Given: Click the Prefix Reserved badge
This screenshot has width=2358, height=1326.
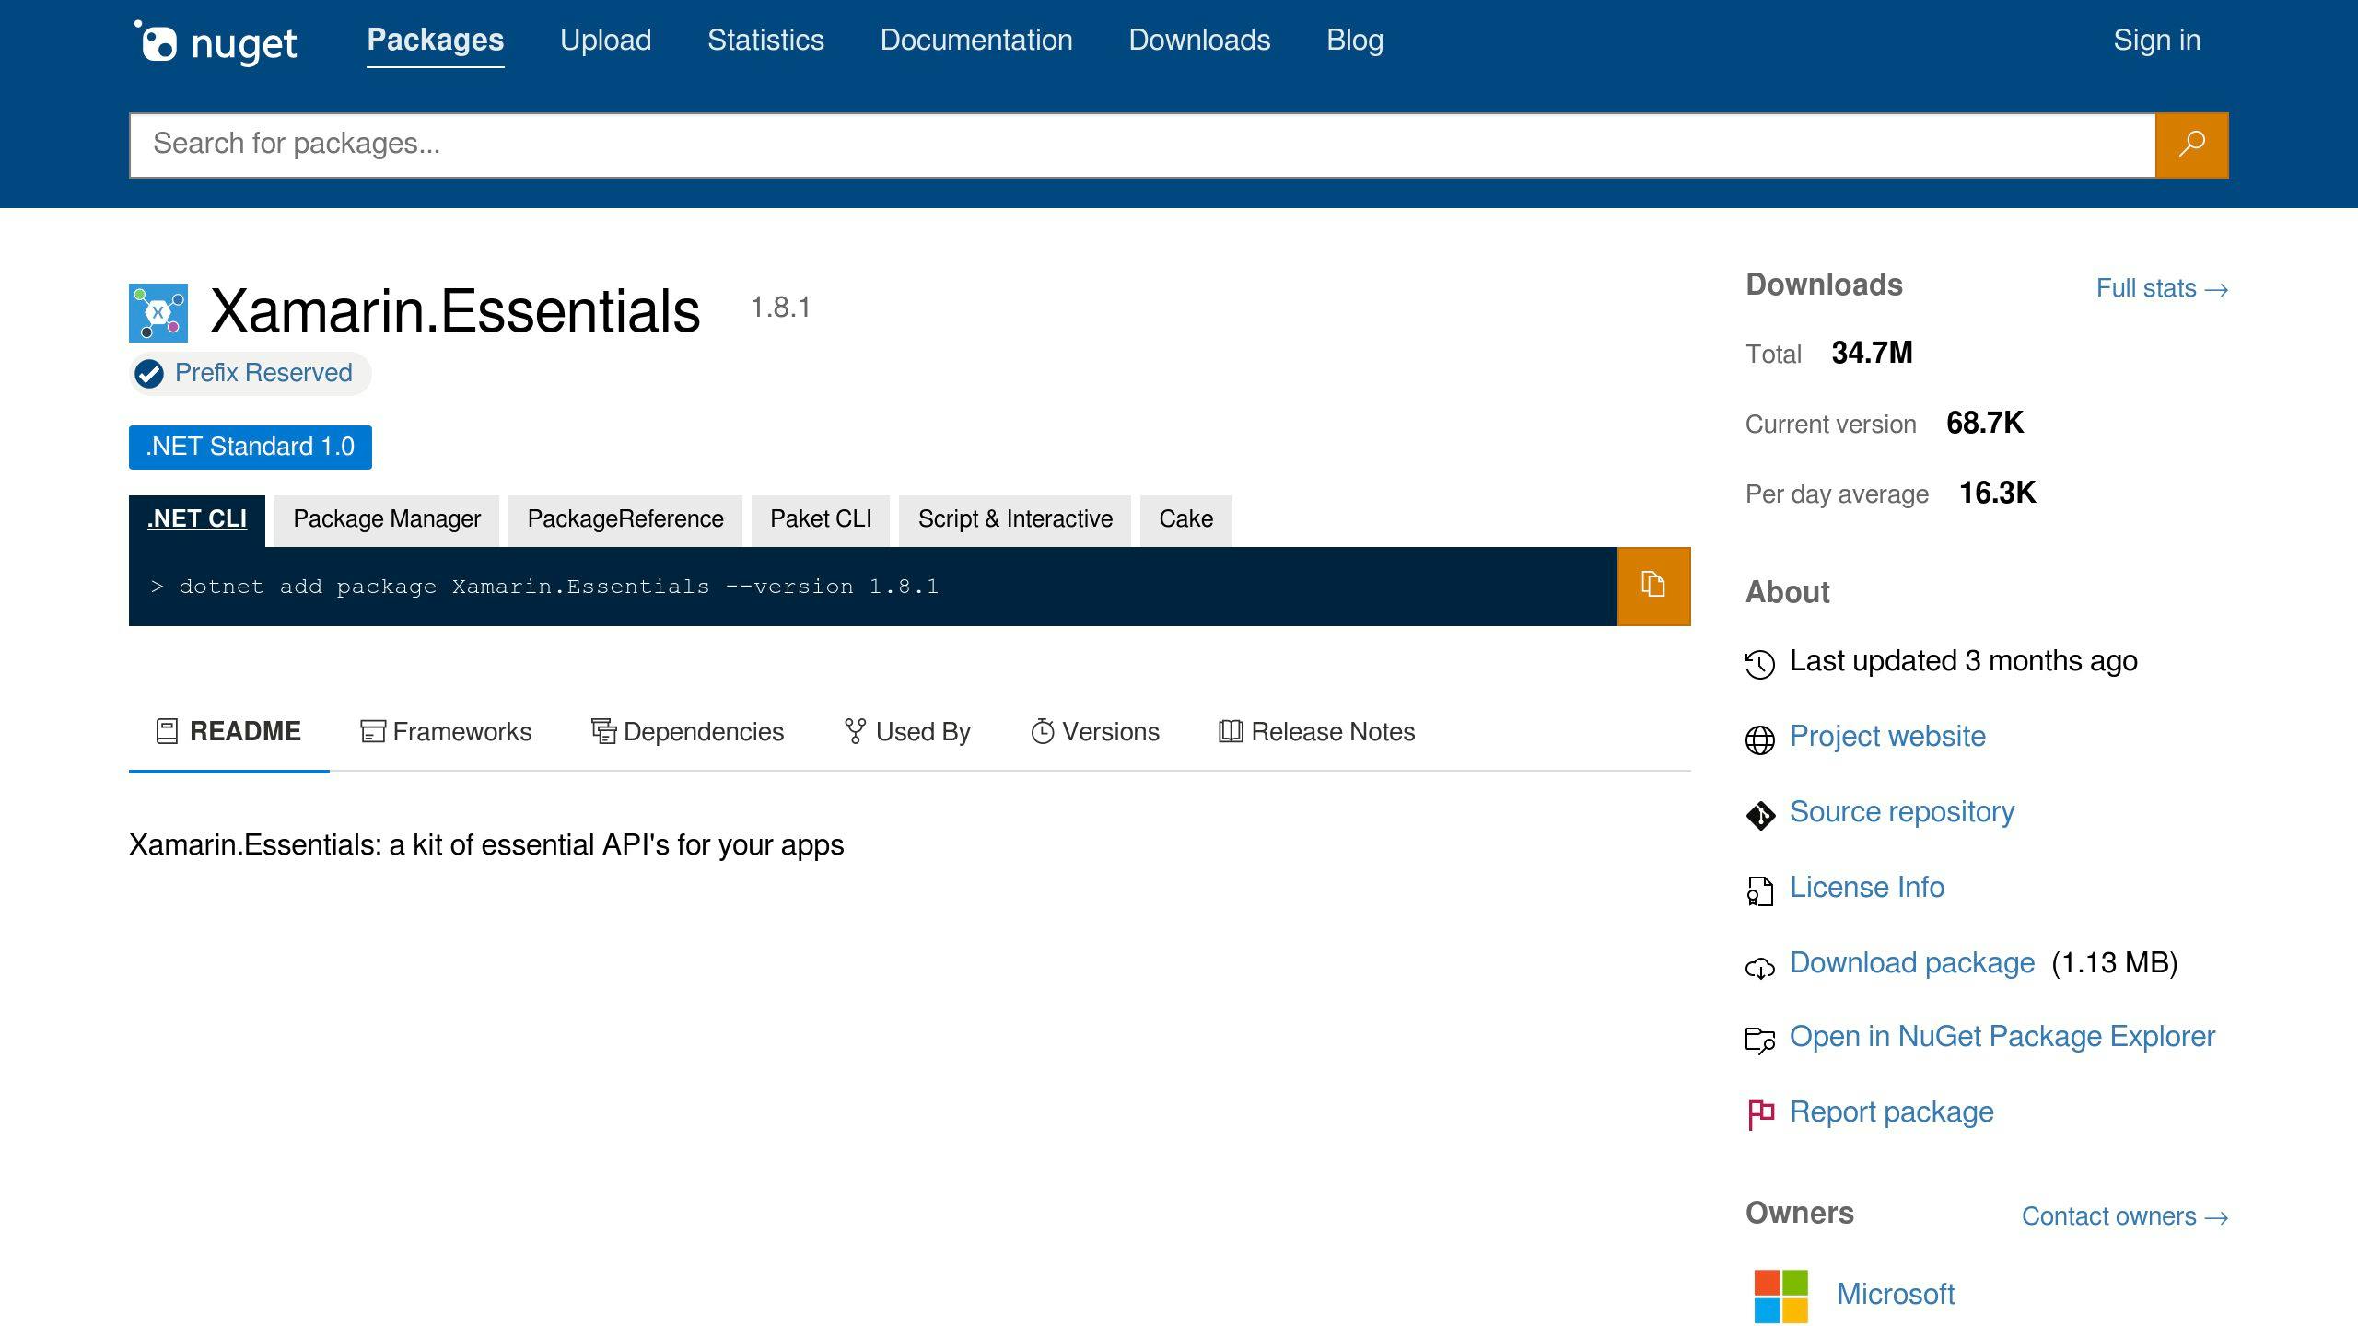Looking at the screenshot, I should point(249,373).
